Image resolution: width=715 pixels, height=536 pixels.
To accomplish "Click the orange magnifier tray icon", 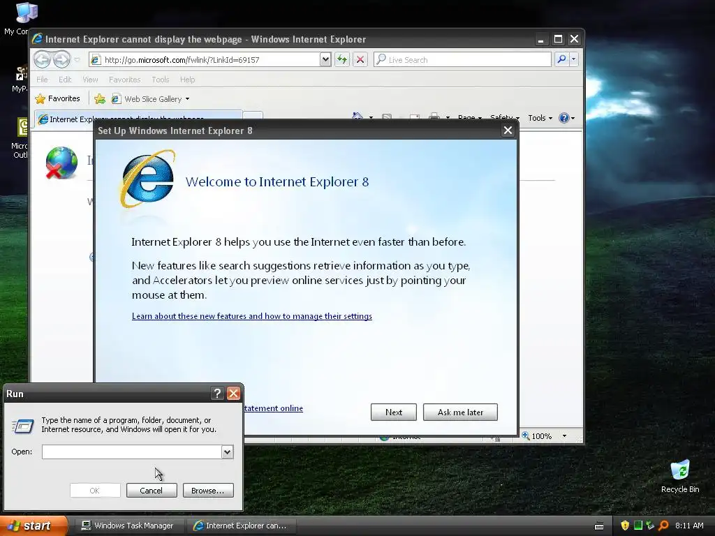I will 663,526.
